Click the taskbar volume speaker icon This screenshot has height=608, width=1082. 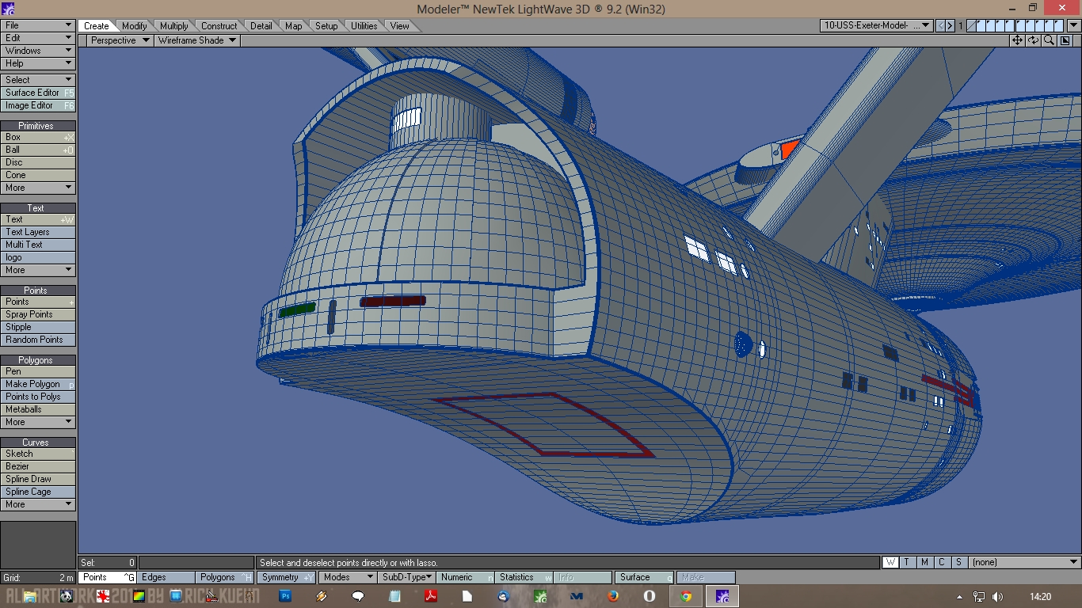click(997, 597)
